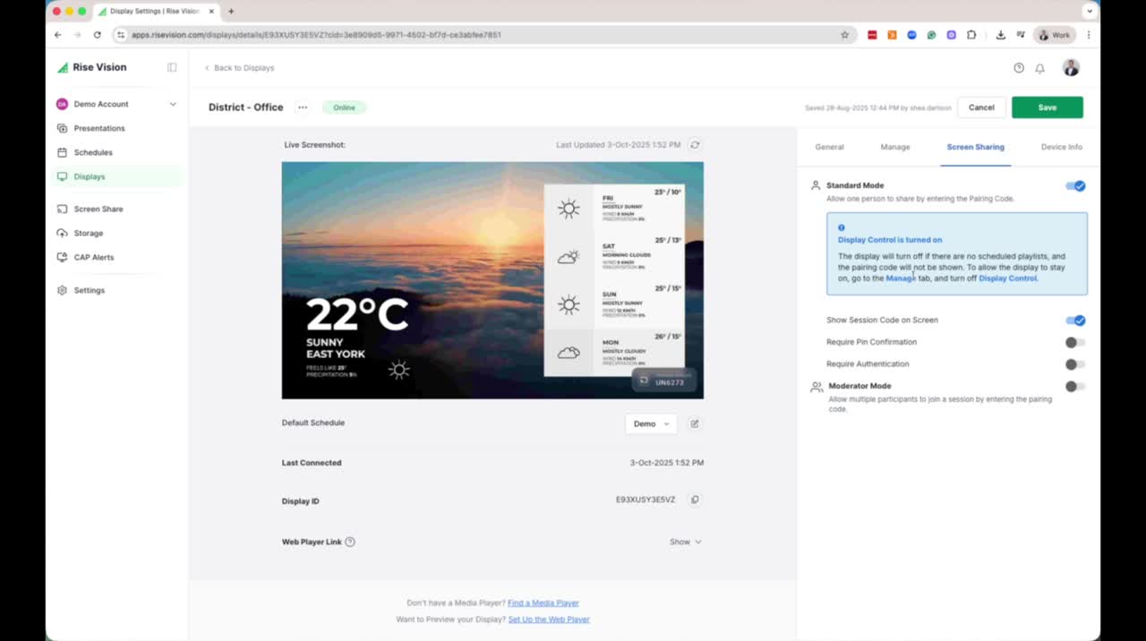The height and width of the screenshot is (641, 1146).
Task: Open the Demo default schedule dropdown
Action: click(651, 423)
